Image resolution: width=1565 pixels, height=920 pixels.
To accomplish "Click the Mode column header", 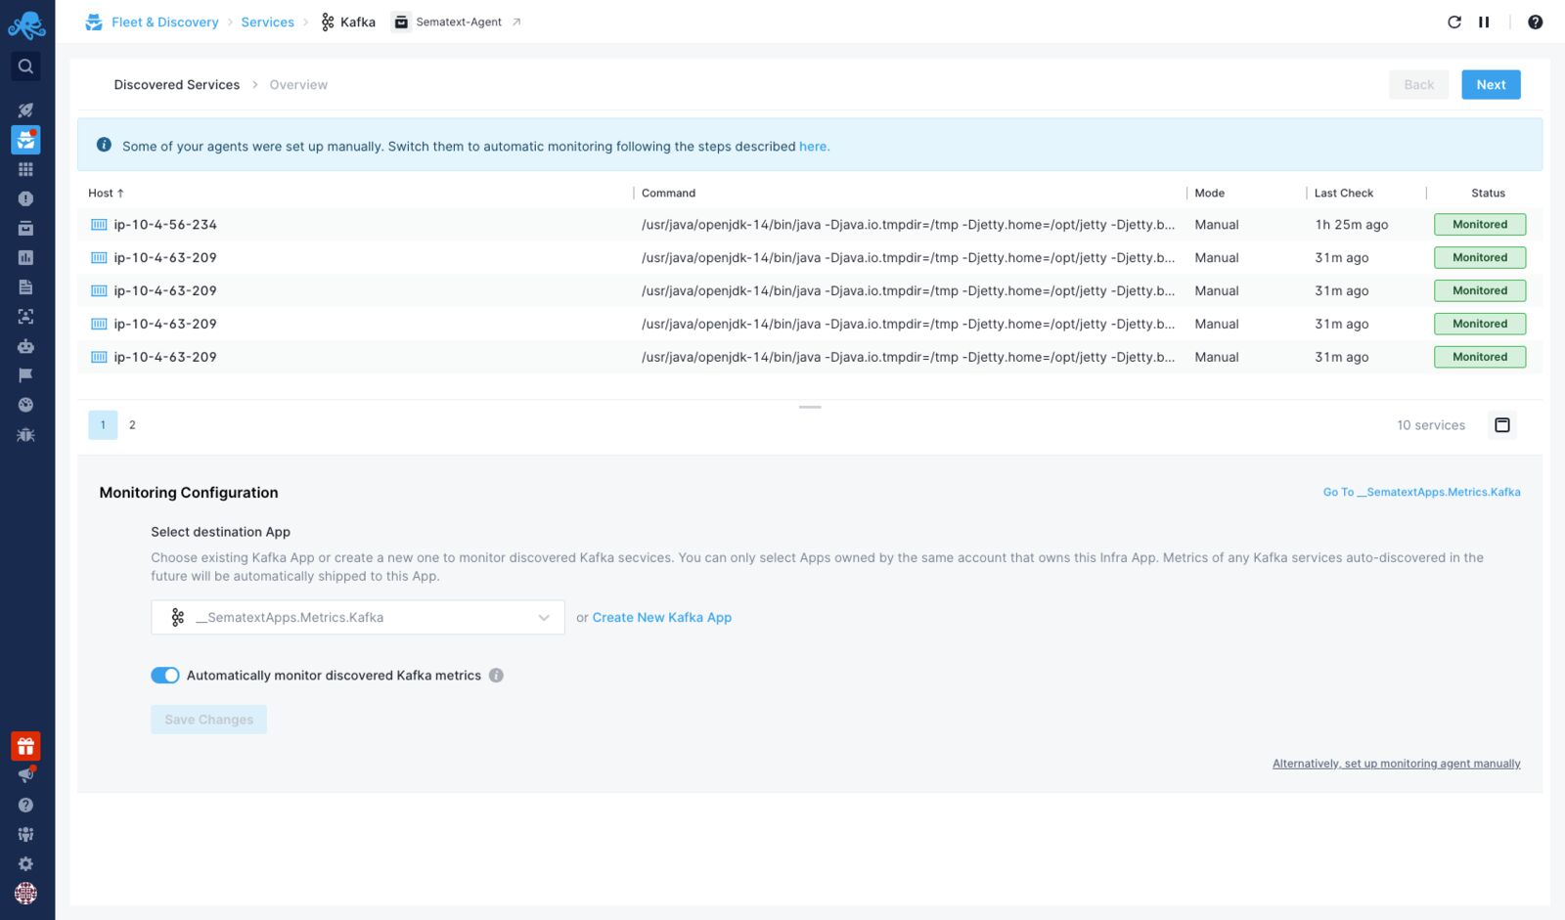I will point(1209,193).
